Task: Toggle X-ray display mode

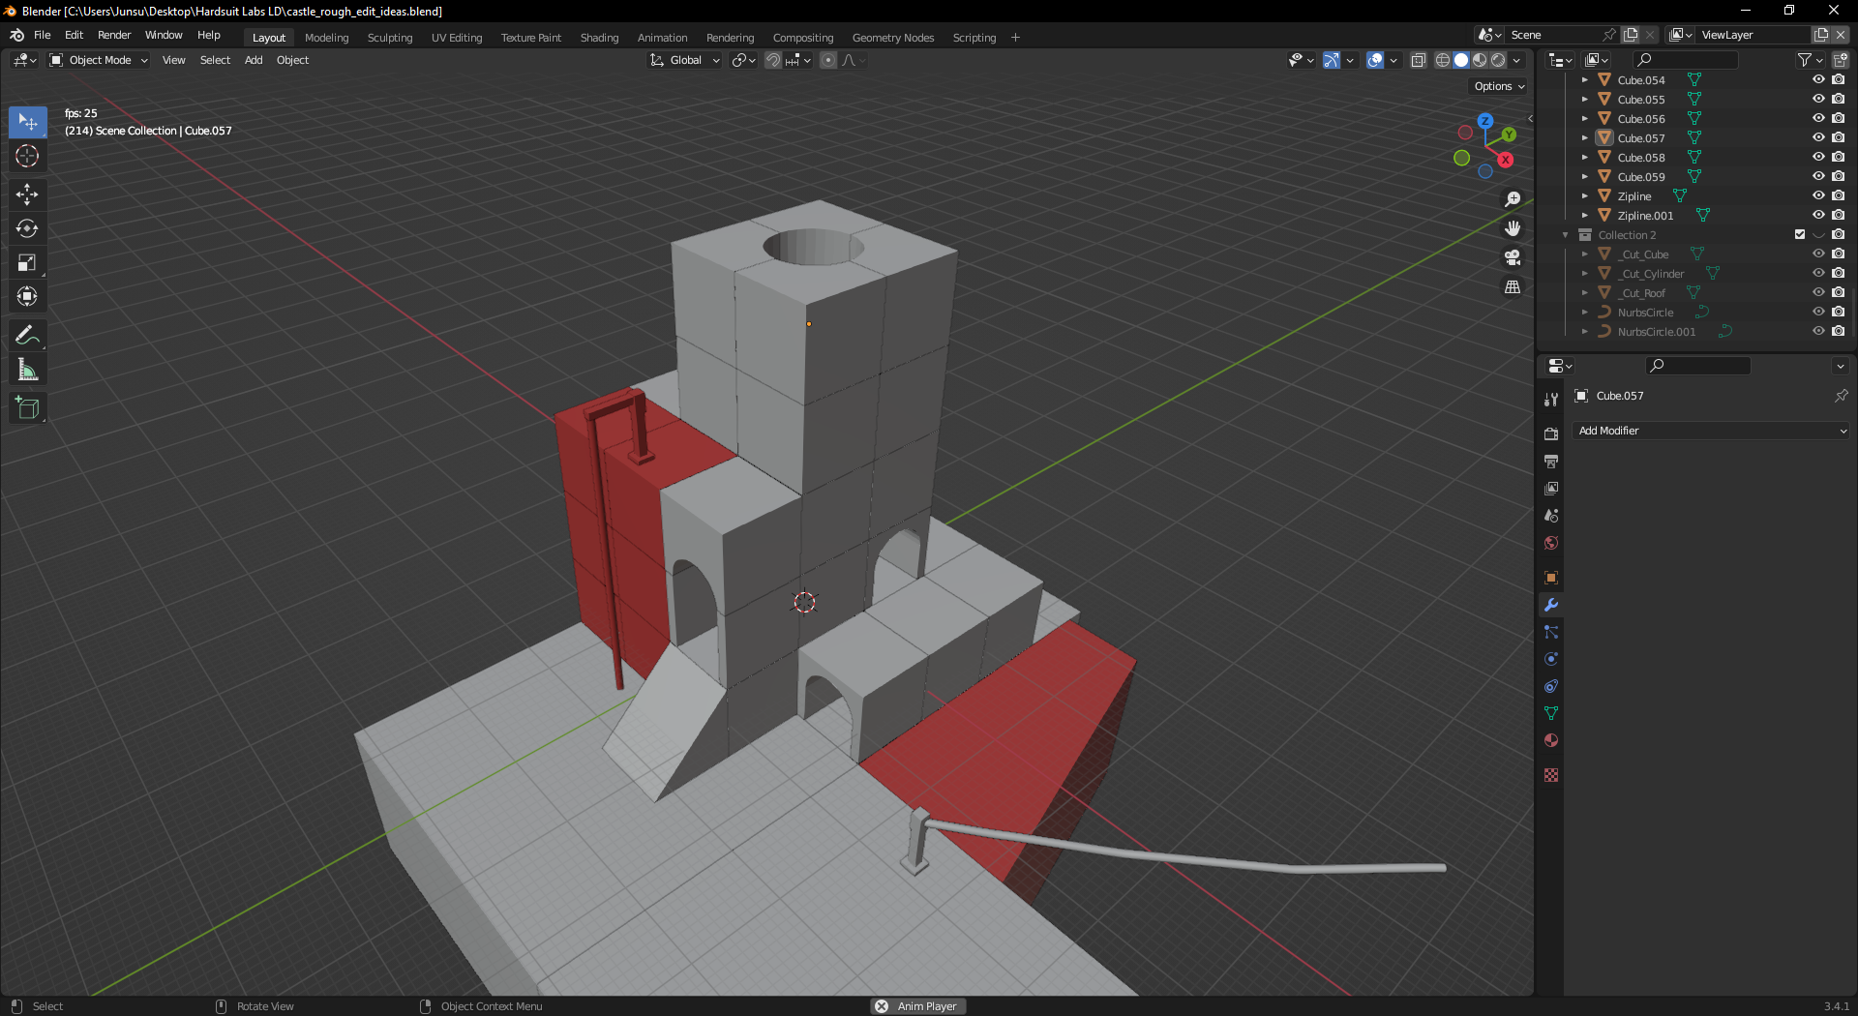Action: (1419, 60)
